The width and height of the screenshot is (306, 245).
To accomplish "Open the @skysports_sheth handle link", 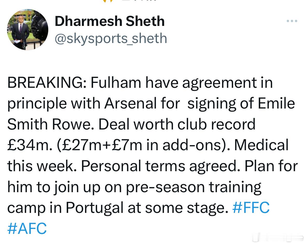I will pyautogui.click(x=111, y=38).
